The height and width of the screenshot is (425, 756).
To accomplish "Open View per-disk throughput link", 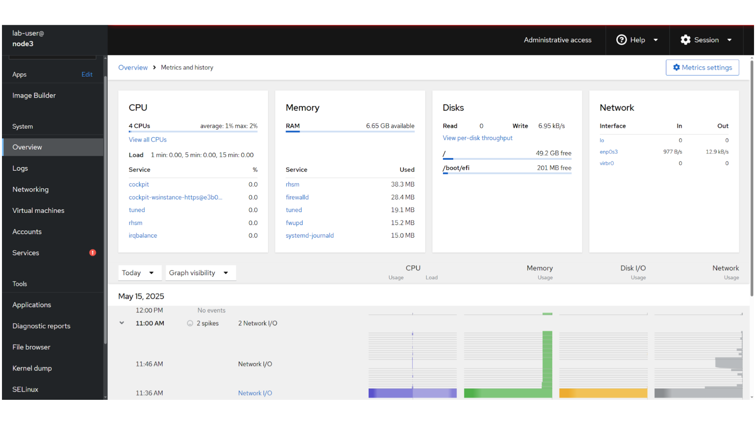I will pyautogui.click(x=477, y=138).
